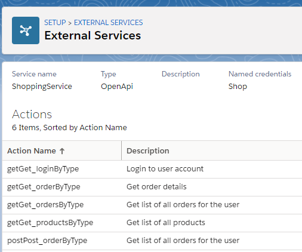The height and width of the screenshot is (252, 302).
Task: Select the getGet_productsByType action
Action: coord(50,223)
